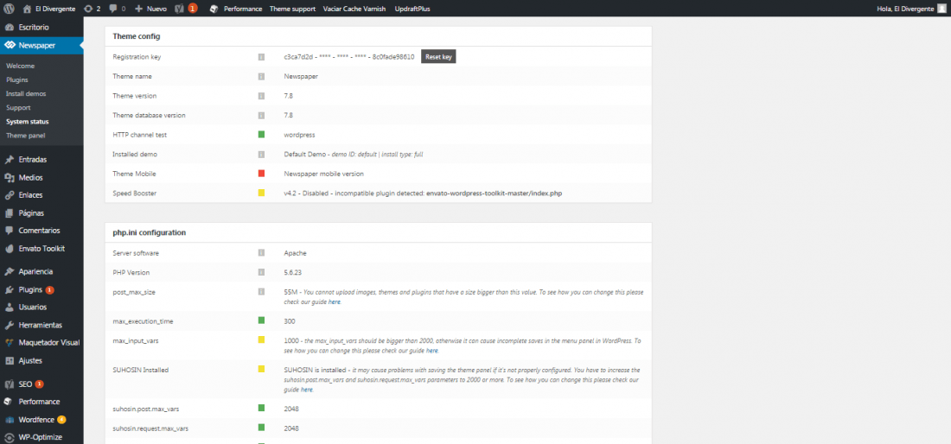The width and height of the screenshot is (951, 444).
Task: Click the 'Theme database version' label
Action: pyautogui.click(x=150, y=115)
